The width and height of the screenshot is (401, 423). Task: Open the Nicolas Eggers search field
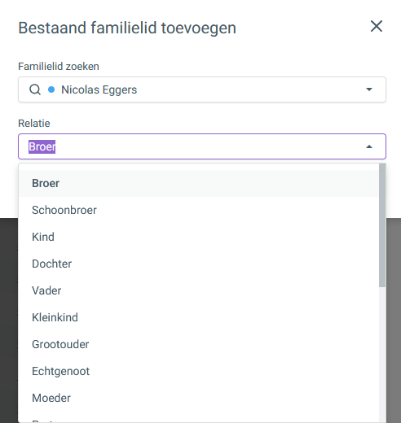pos(202,89)
